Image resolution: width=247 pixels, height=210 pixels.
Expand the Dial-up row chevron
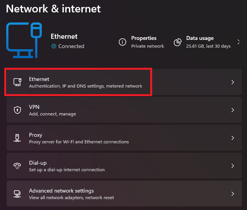coord(233,166)
